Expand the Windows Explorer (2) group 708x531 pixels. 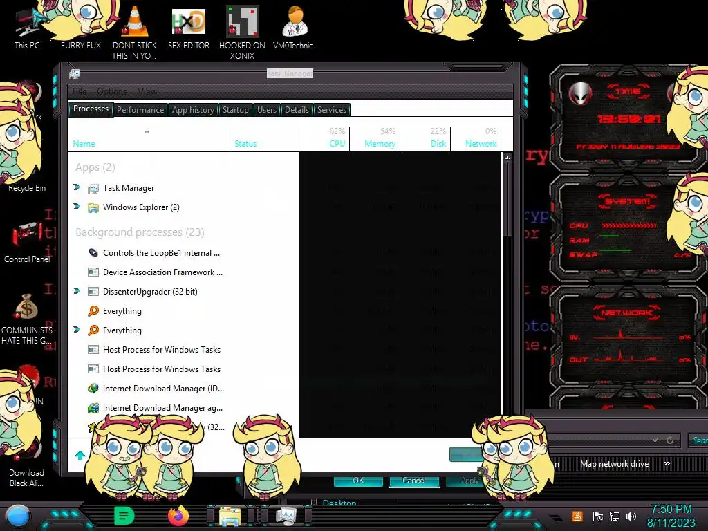77,206
